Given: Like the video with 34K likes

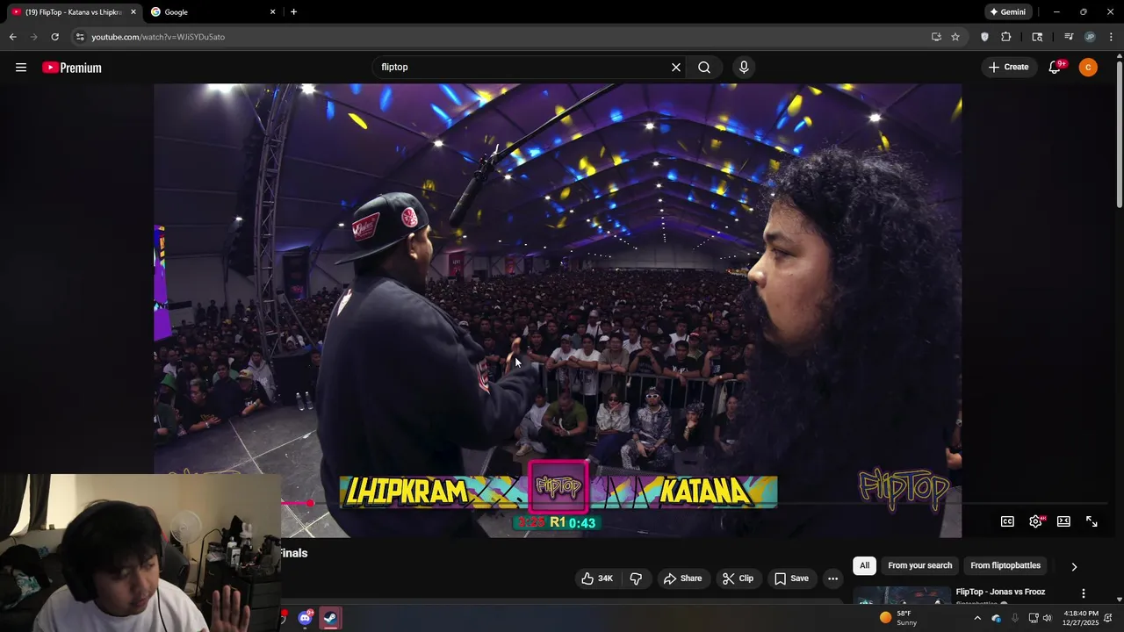Looking at the screenshot, I should (596, 578).
